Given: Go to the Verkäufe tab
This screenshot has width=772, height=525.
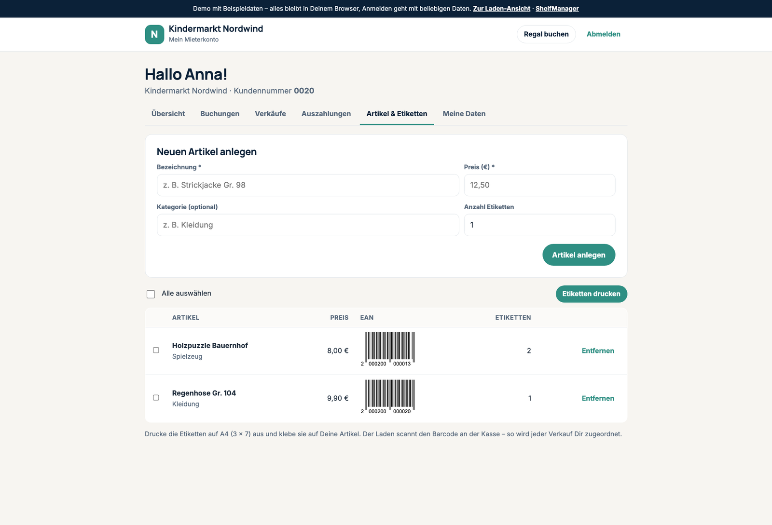Looking at the screenshot, I should point(270,114).
